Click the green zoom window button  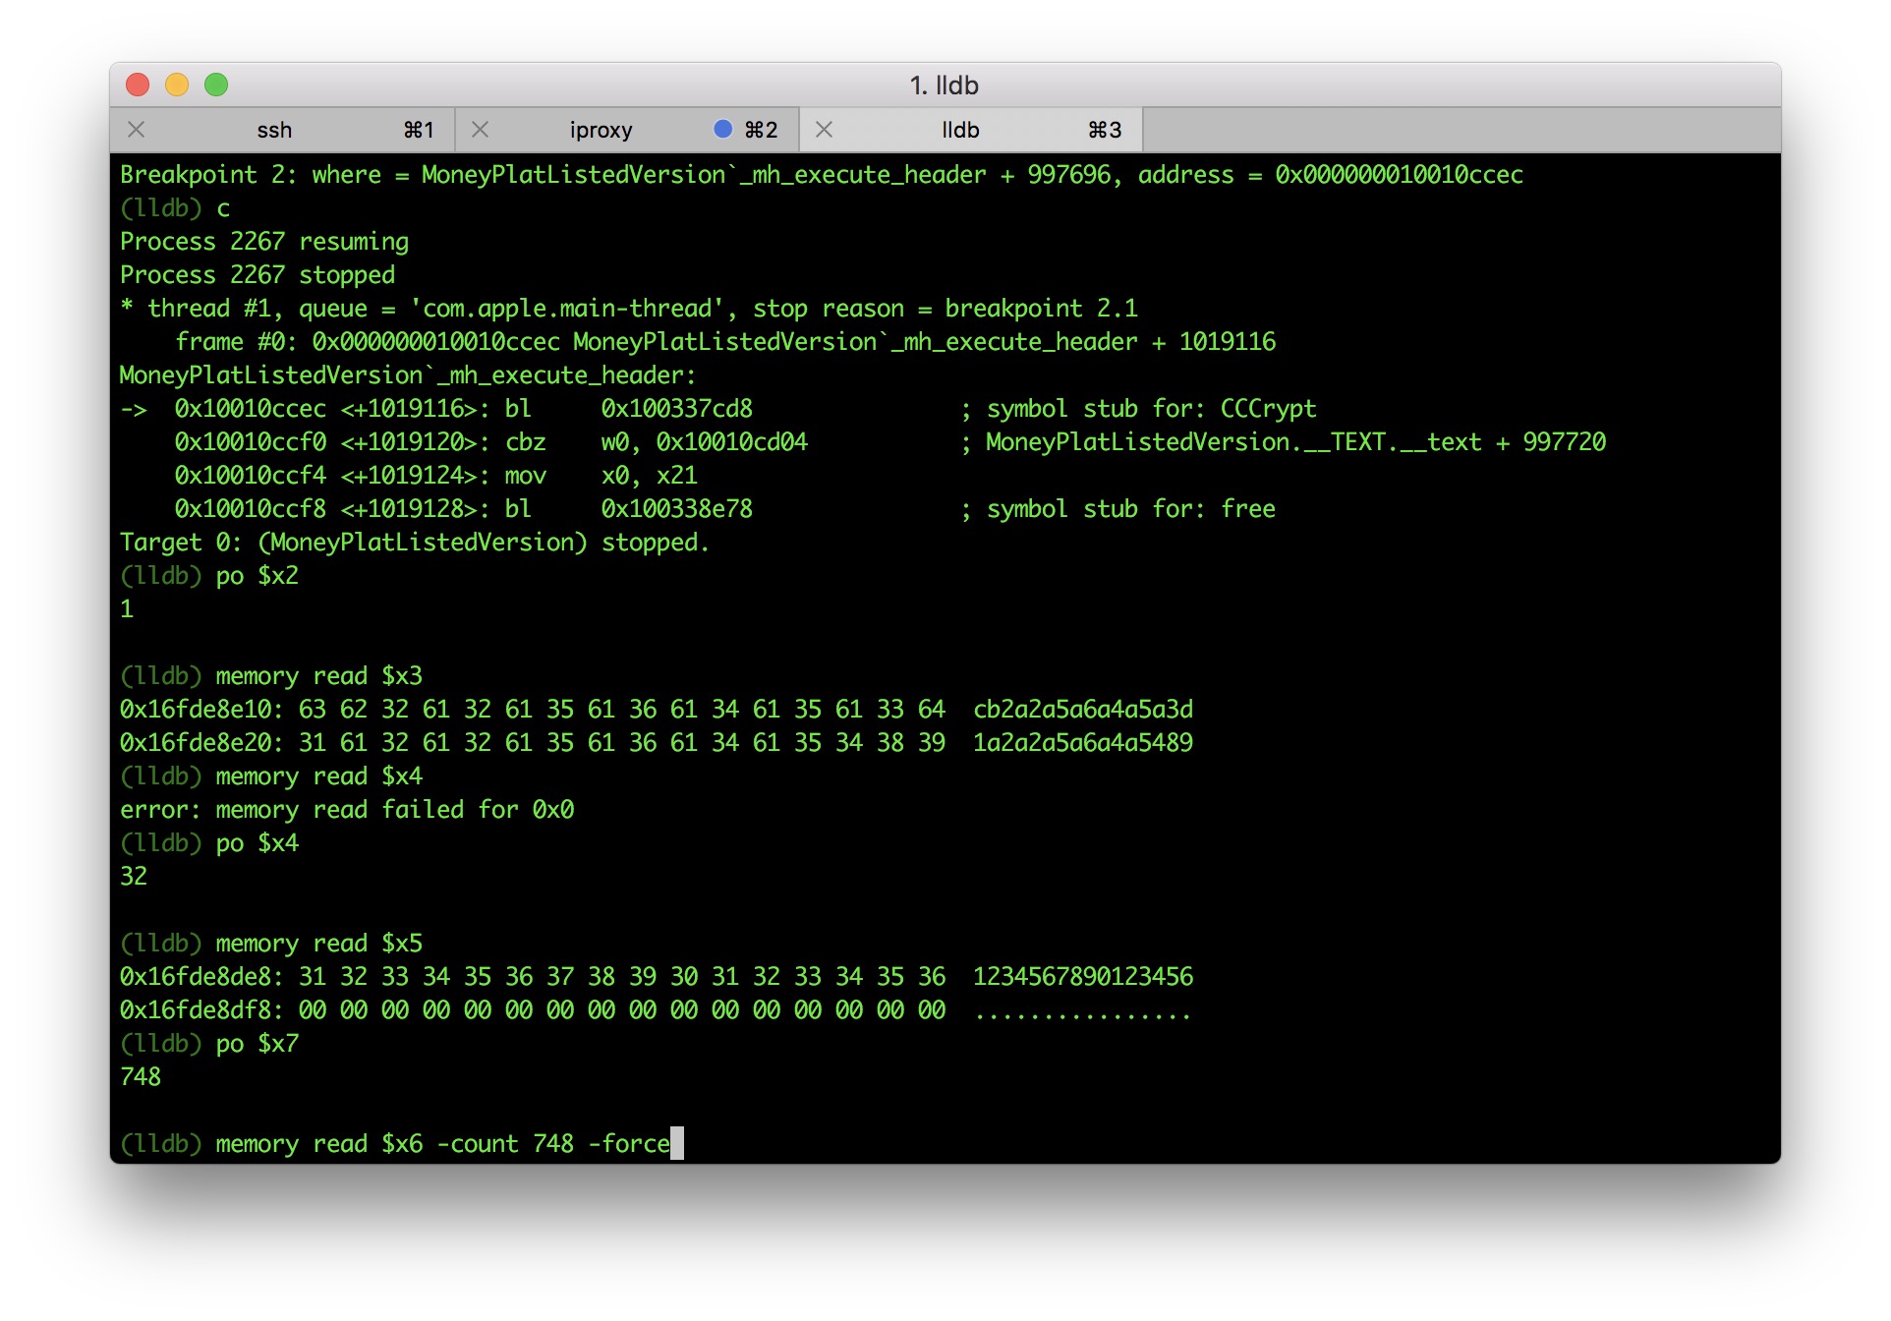click(x=216, y=86)
